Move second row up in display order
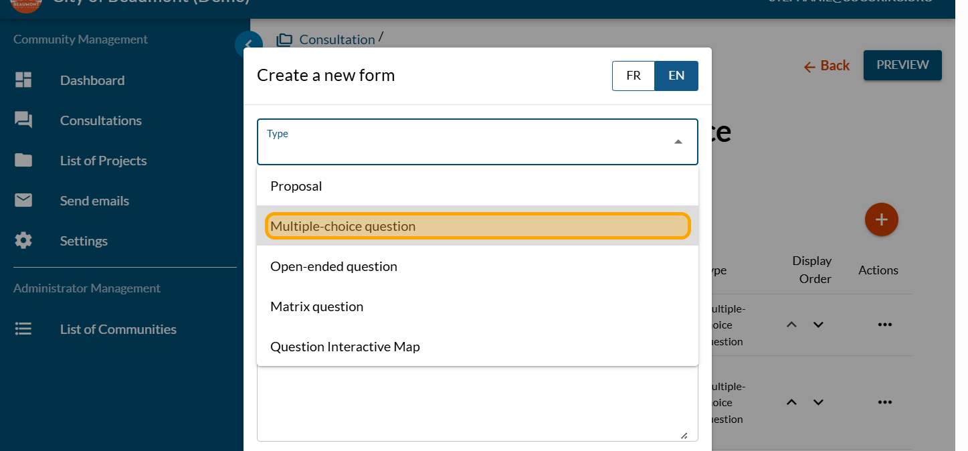Screen dimensions: 968x451 (x=791, y=402)
